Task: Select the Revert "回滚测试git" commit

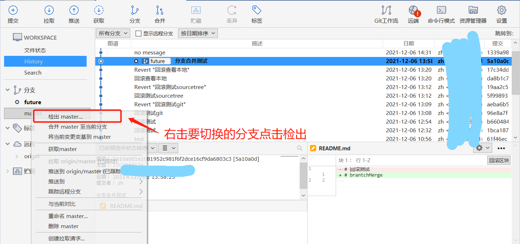Action: click(x=303, y=105)
